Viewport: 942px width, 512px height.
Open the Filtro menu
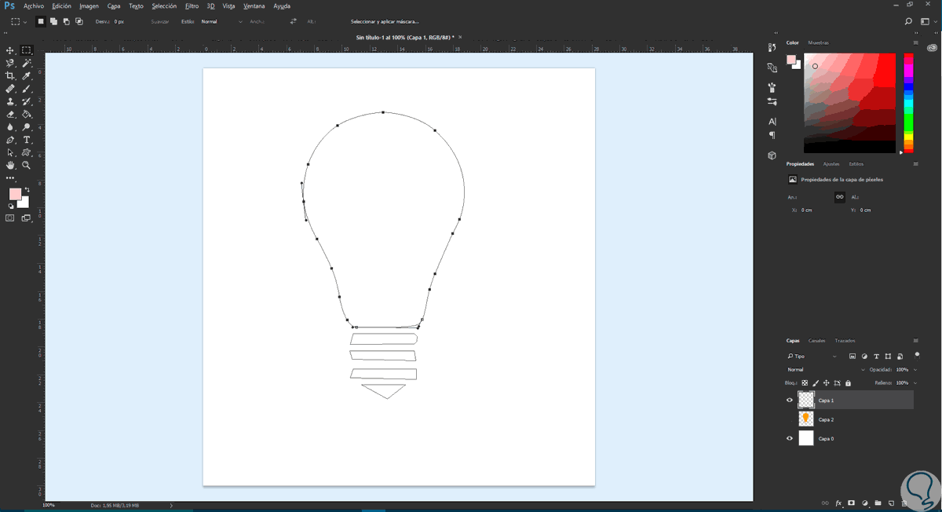click(192, 5)
